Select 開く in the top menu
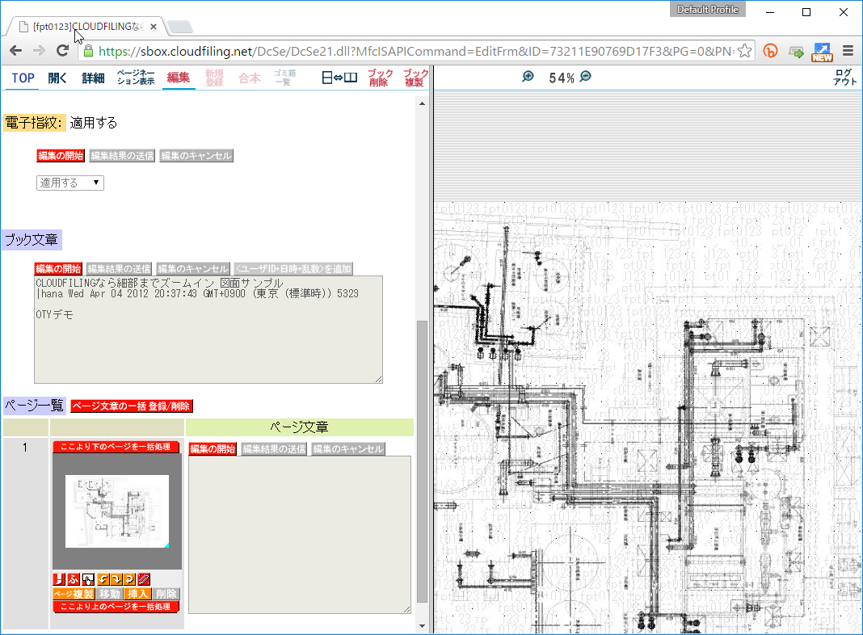 coord(57,78)
